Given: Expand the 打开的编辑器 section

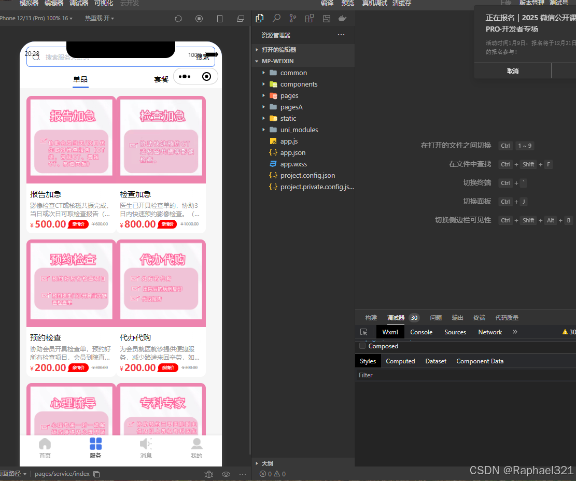Looking at the screenshot, I should (303, 50).
